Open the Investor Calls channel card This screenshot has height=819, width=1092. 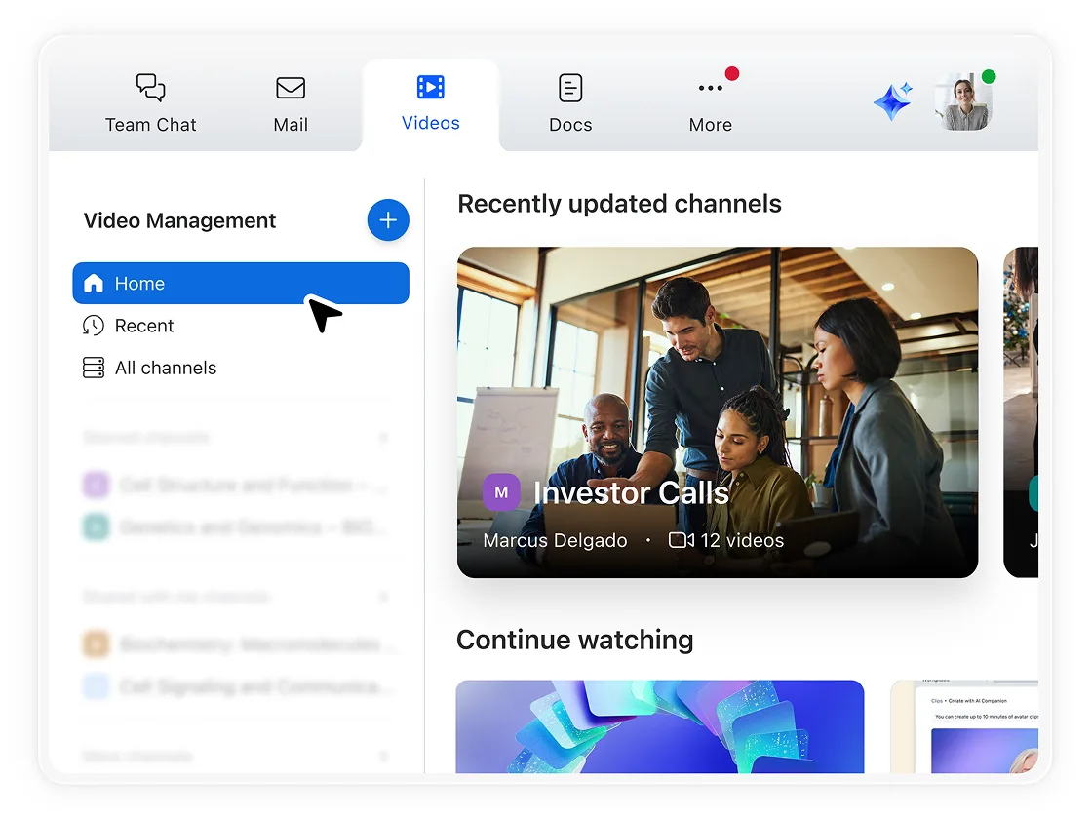717,390
